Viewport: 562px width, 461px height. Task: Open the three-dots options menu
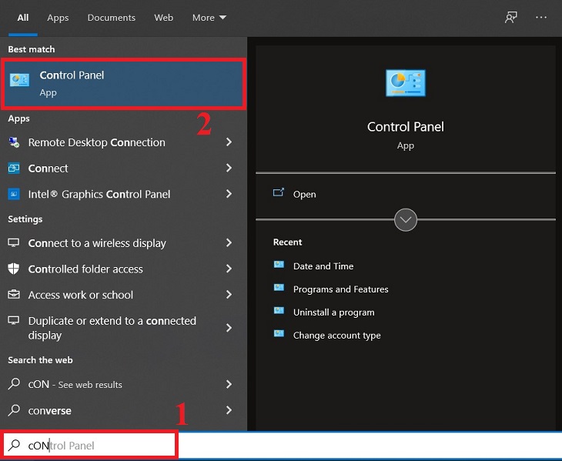click(541, 17)
